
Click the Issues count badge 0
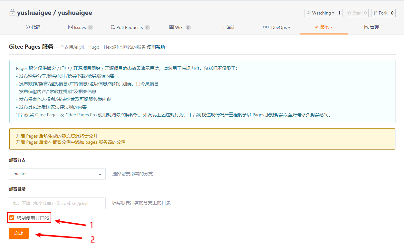tap(90, 27)
